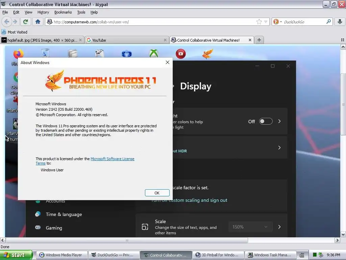
Task: Open the Bookmarks menu
Action: 63,12
